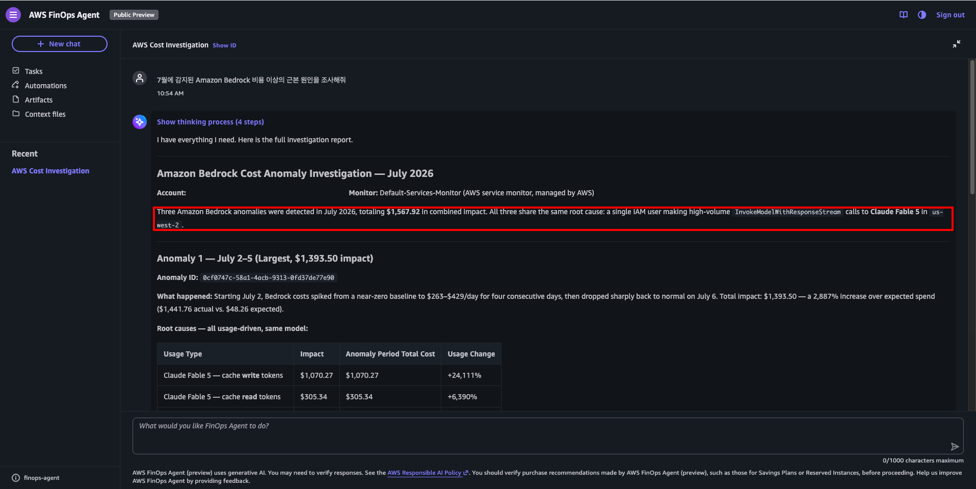Click the chat vertical scrollbar
Screen dimensions: 976x489
[x=972, y=127]
